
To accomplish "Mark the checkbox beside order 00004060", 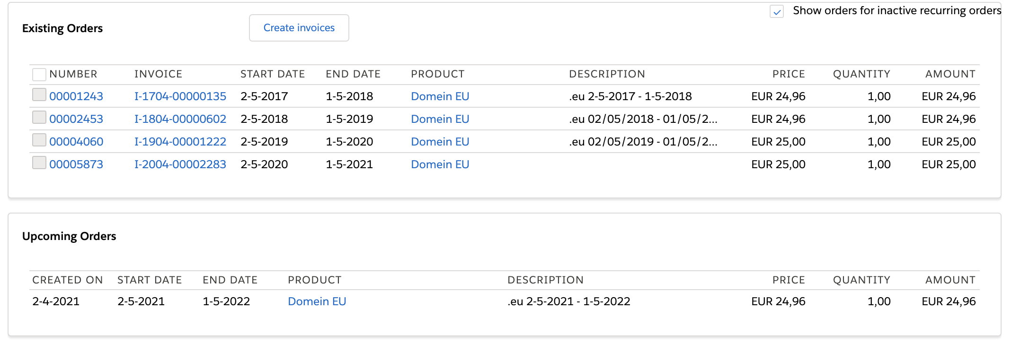I will 39,140.
